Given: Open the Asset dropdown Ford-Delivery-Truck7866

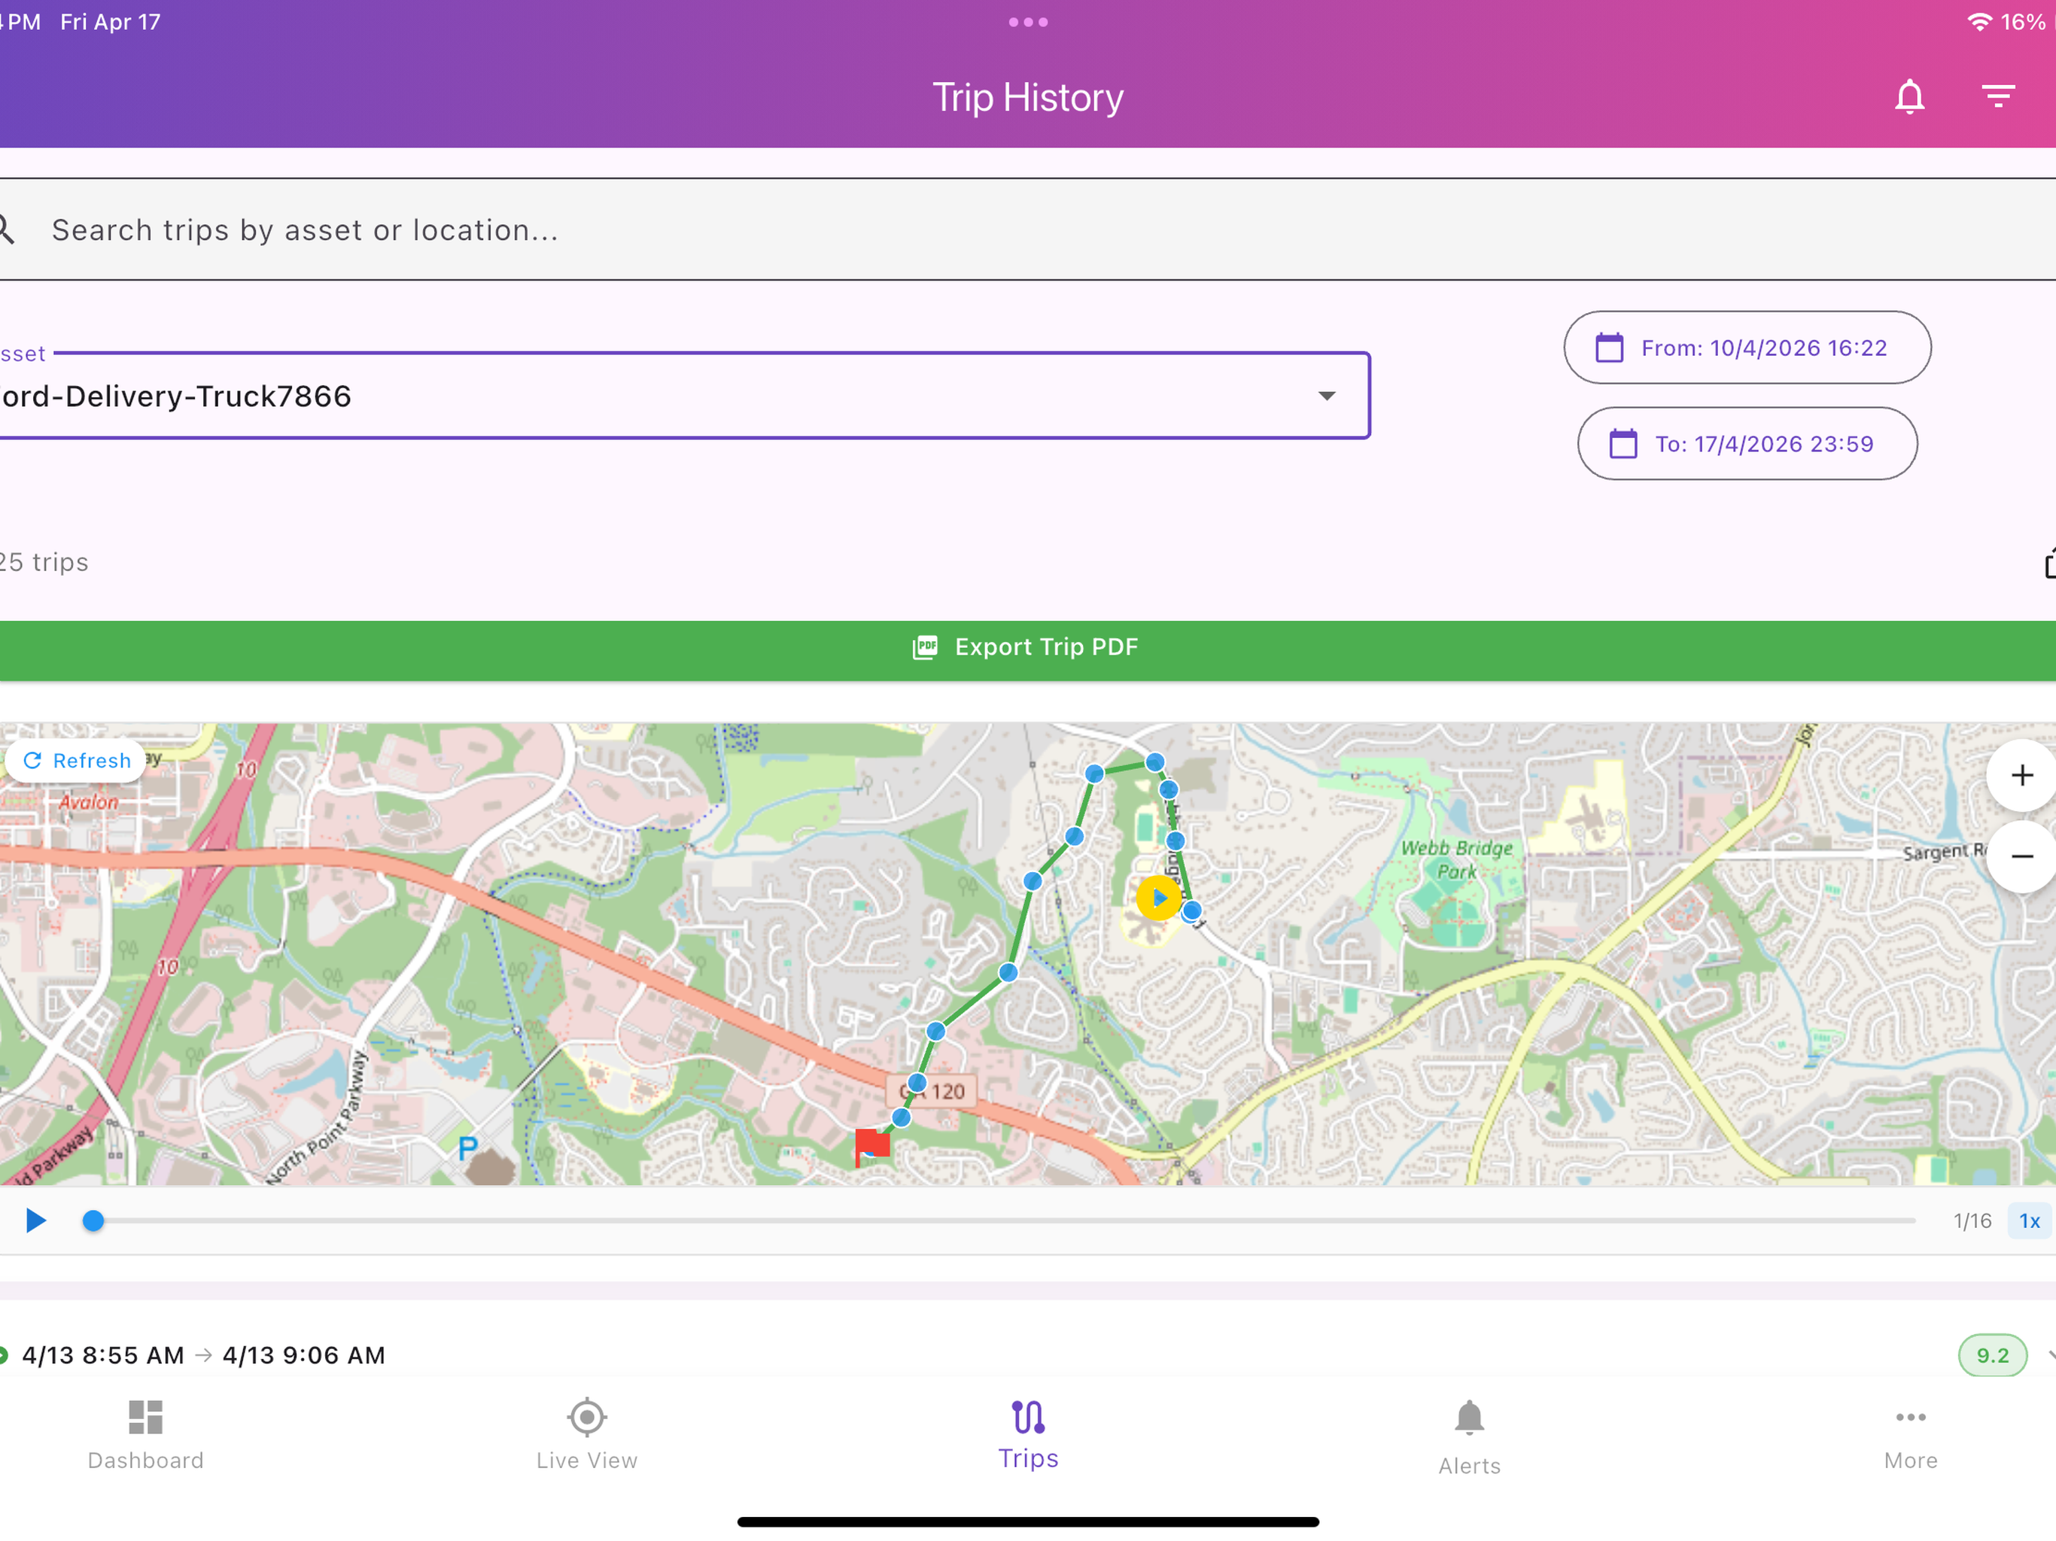Looking at the screenshot, I should (684, 396).
